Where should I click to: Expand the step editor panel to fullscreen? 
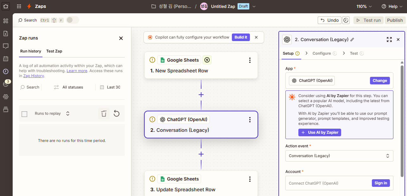pos(389,40)
